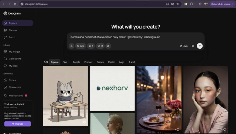
Task: Click the site information icon in address bar
Action: [22, 4]
